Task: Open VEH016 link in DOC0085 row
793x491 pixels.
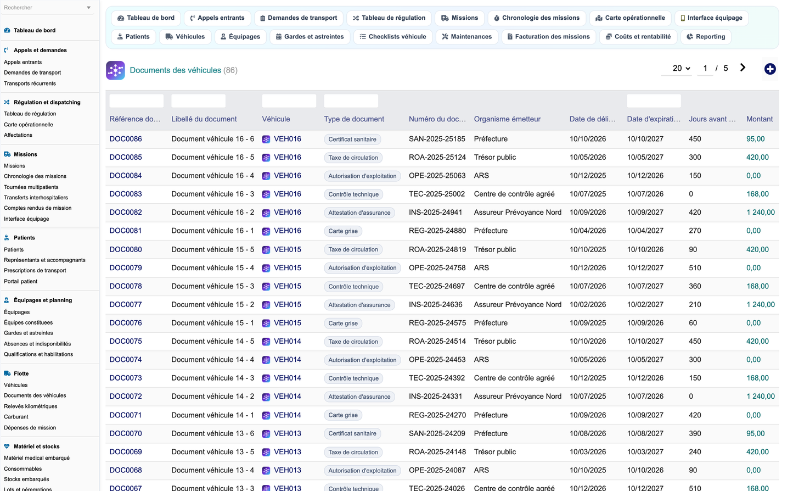Action: (288, 157)
